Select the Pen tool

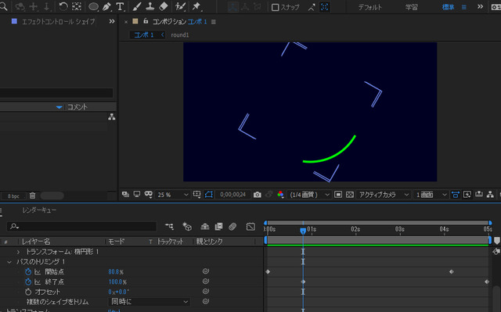point(106,6)
